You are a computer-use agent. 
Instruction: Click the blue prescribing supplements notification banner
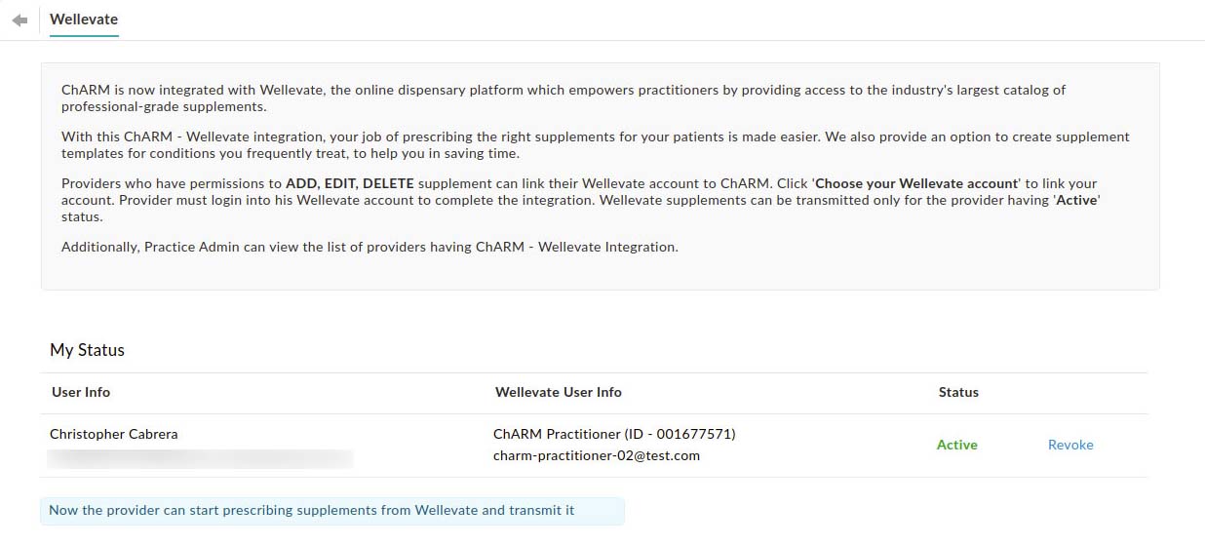pyautogui.click(x=331, y=511)
